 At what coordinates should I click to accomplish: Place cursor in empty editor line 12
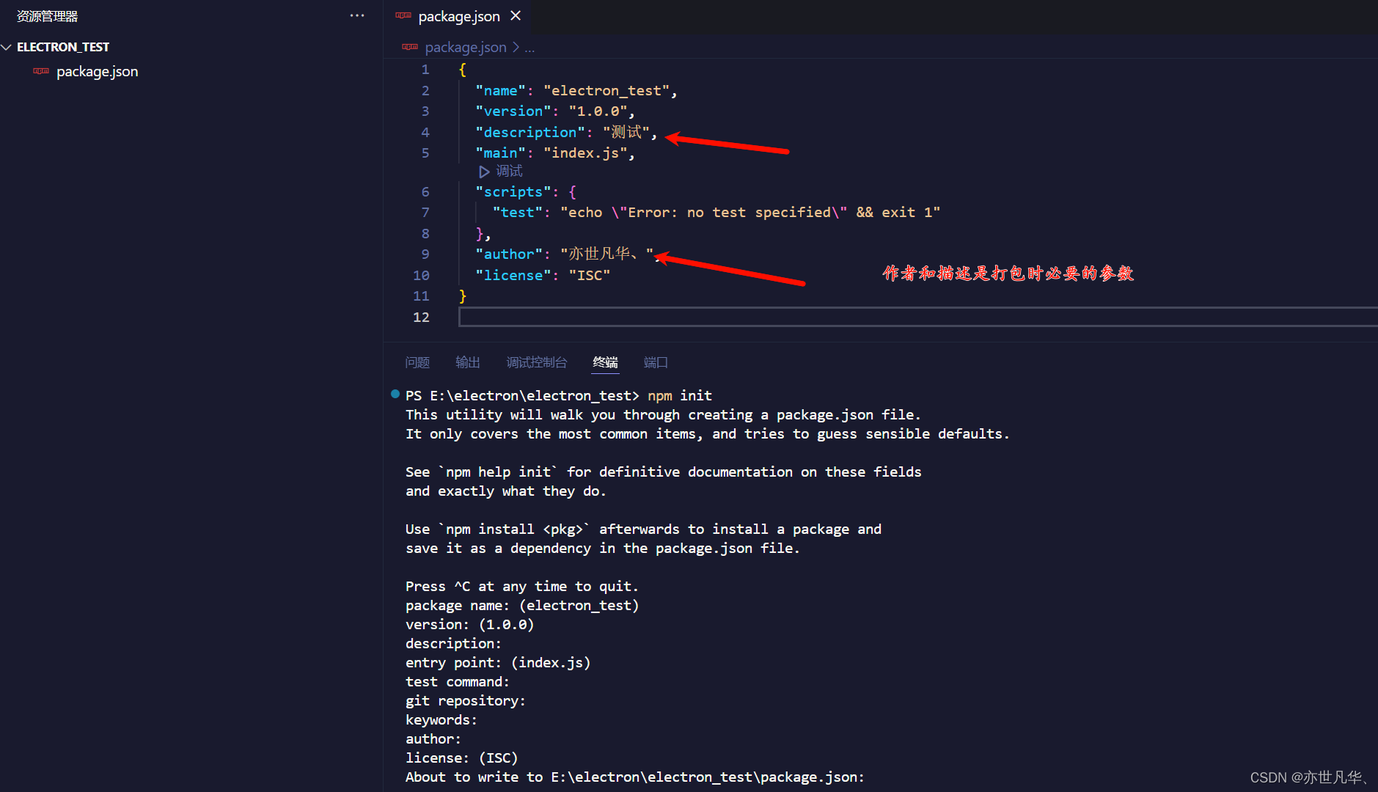pyautogui.click(x=918, y=317)
